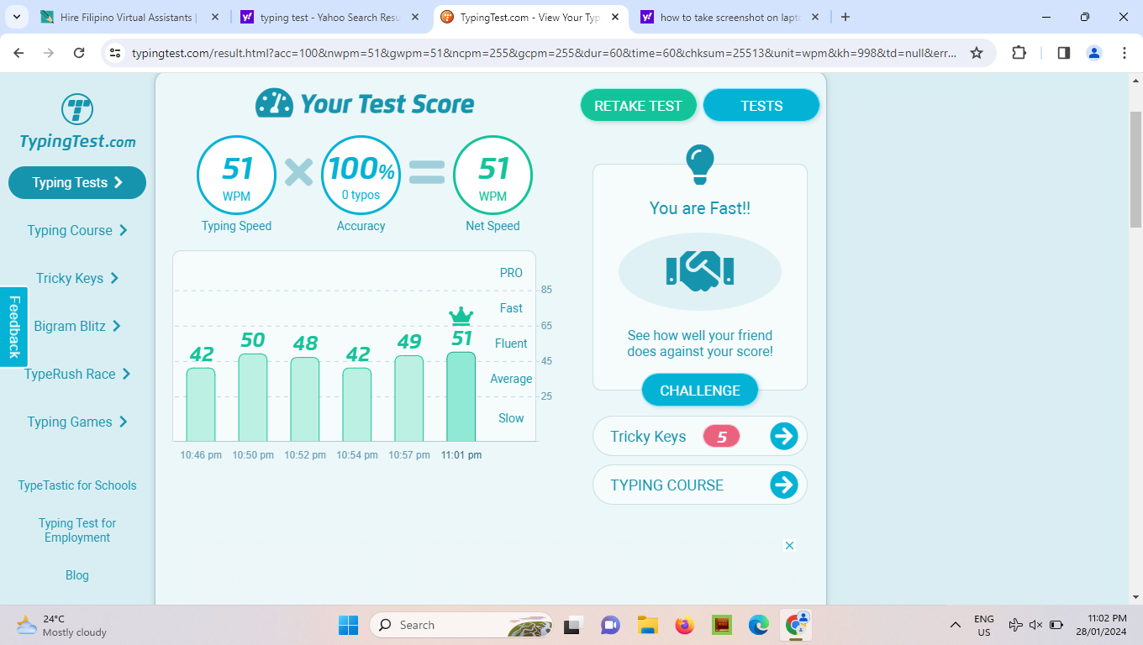Screen dimensions: 1143x645
Task: Open the ENG US language indicator
Action: coord(984,625)
